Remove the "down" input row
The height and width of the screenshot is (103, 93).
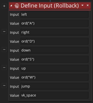coord(4,49)
